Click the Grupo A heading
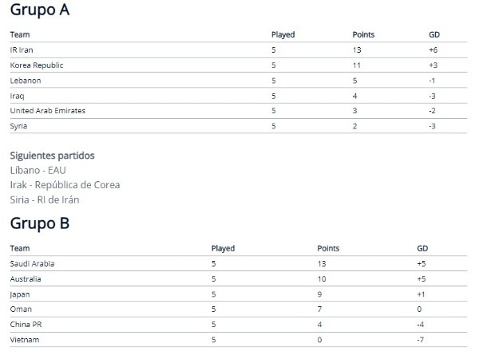The width and height of the screenshot is (479, 359). coord(38,10)
